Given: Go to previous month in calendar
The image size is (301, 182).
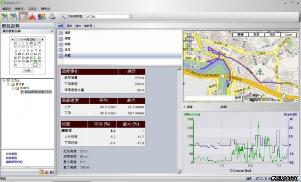Looking at the screenshot, I should tap(13, 39).
